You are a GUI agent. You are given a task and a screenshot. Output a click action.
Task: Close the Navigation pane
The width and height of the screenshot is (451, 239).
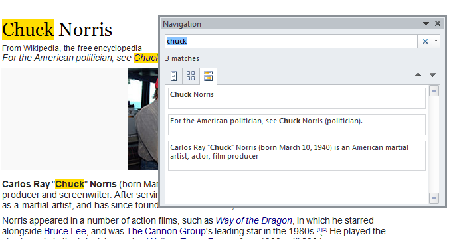pyautogui.click(x=438, y=24)
